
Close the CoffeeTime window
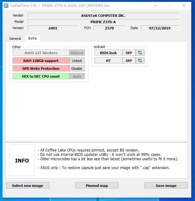pos(184,6)
